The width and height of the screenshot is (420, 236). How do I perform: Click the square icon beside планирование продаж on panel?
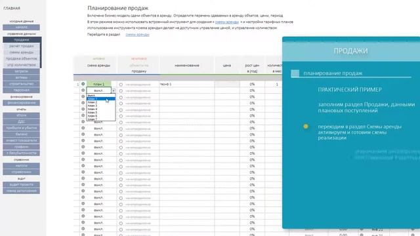295,73
